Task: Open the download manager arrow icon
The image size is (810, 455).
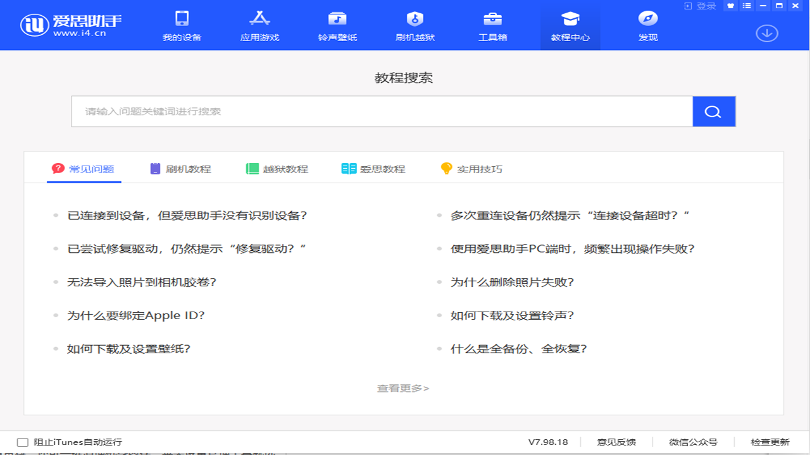Action: click(767, 33)
